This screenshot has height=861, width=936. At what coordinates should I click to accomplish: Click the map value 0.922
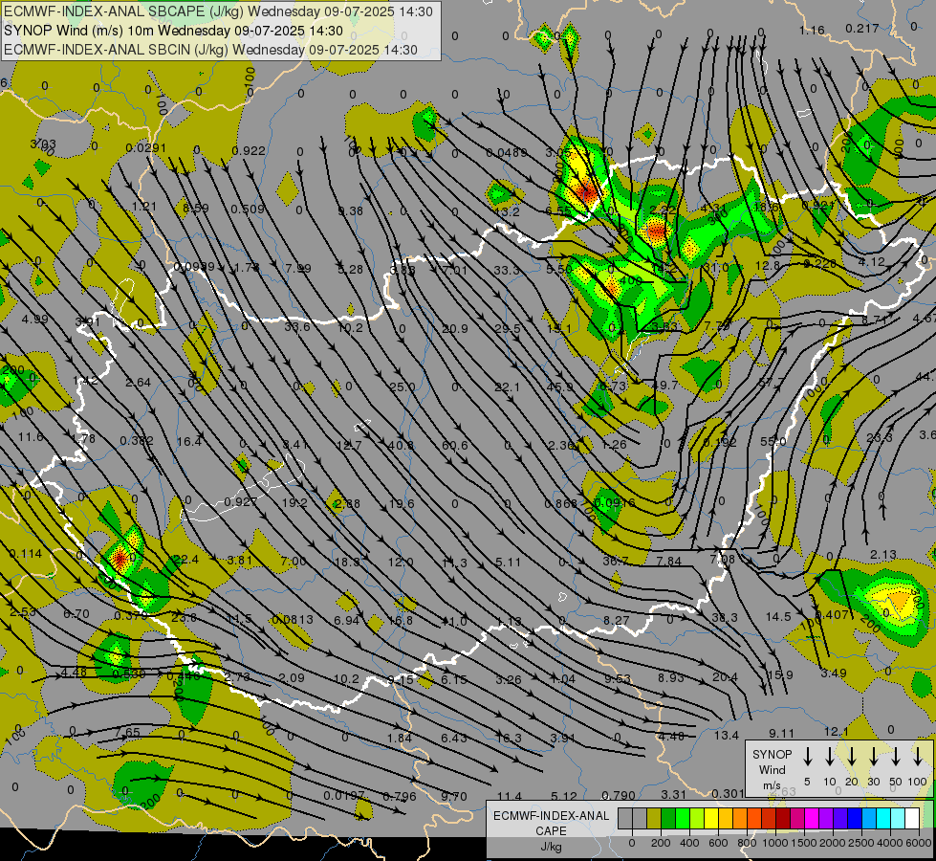249,150
